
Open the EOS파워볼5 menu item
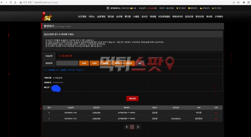click(164, 17)
